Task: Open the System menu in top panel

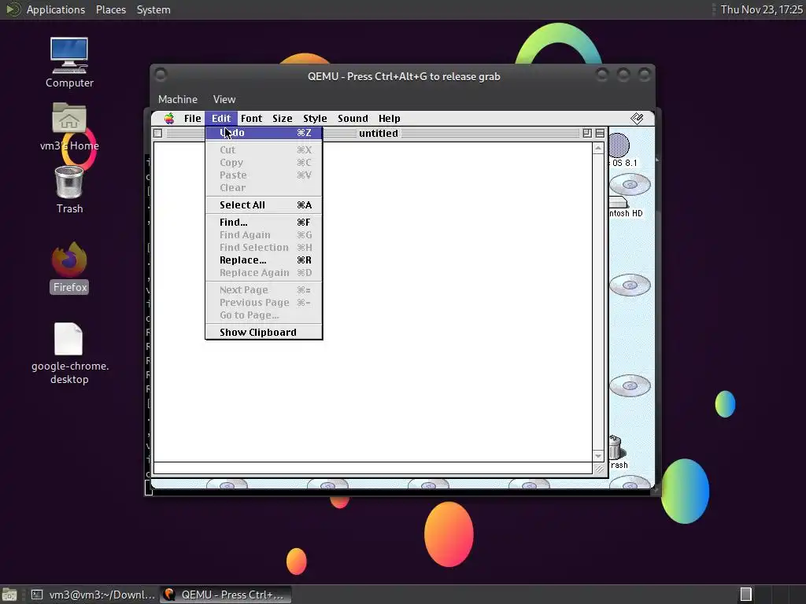Action: click(153, 9)
